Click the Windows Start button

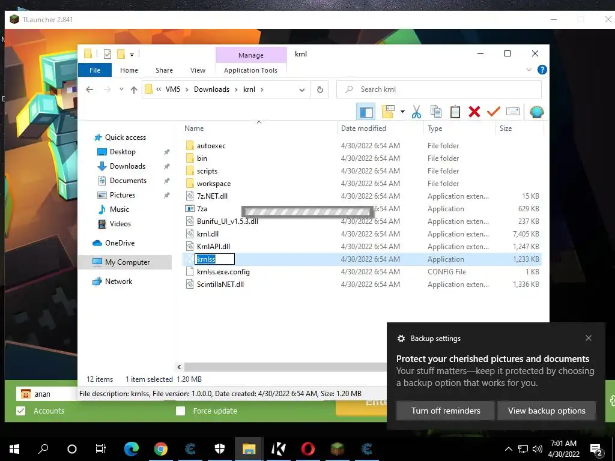(x=14, y=449)
